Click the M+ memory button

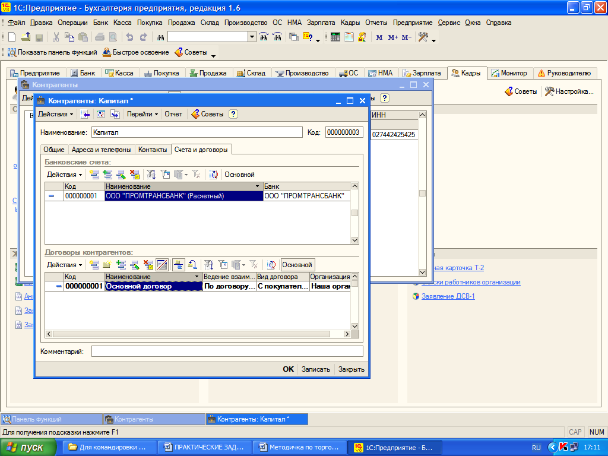point(393,37)
